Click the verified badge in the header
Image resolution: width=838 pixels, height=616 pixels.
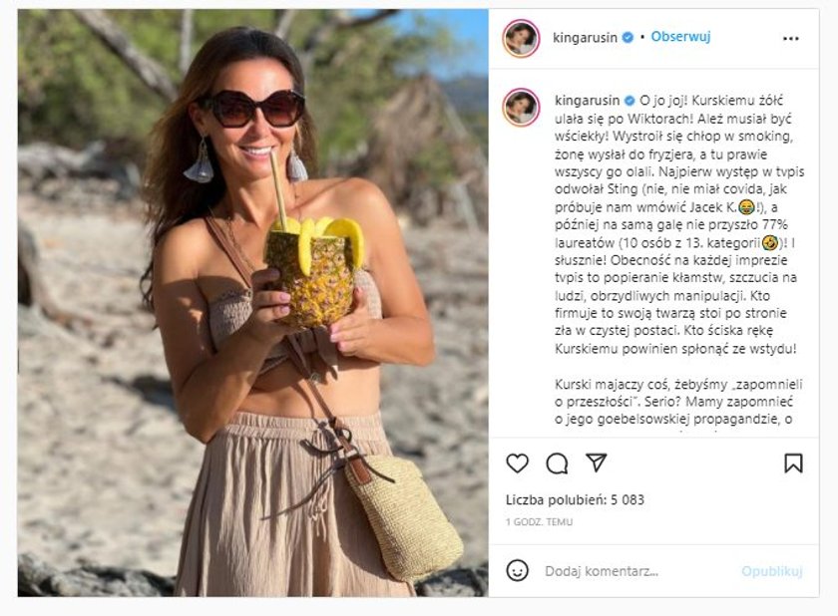pyautogui.click(x=628, y=37)
